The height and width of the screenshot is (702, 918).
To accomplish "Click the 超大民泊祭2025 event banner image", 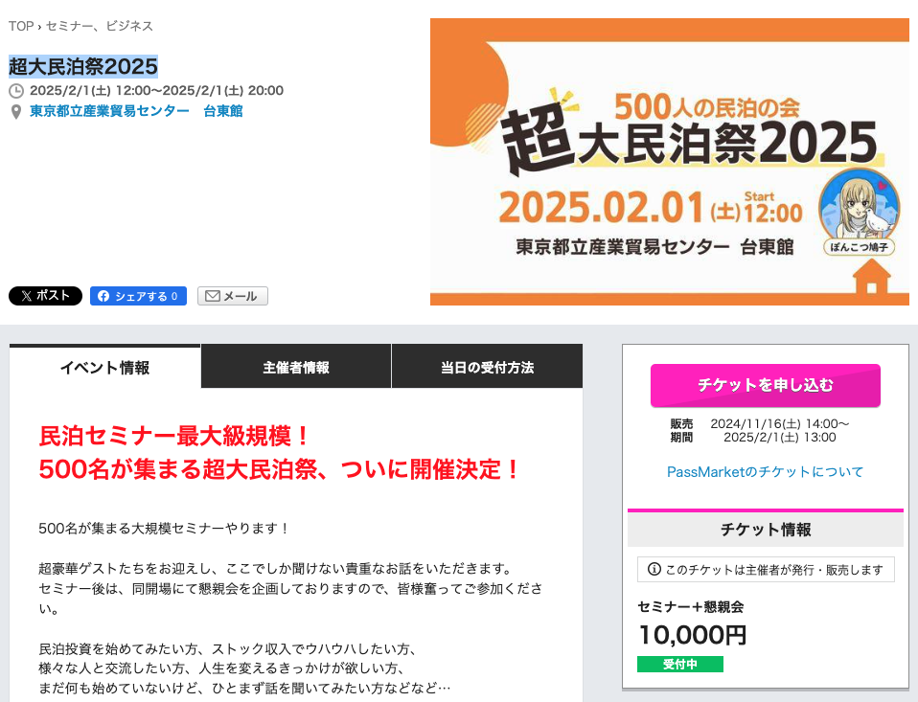I will [x=669, y=162].
